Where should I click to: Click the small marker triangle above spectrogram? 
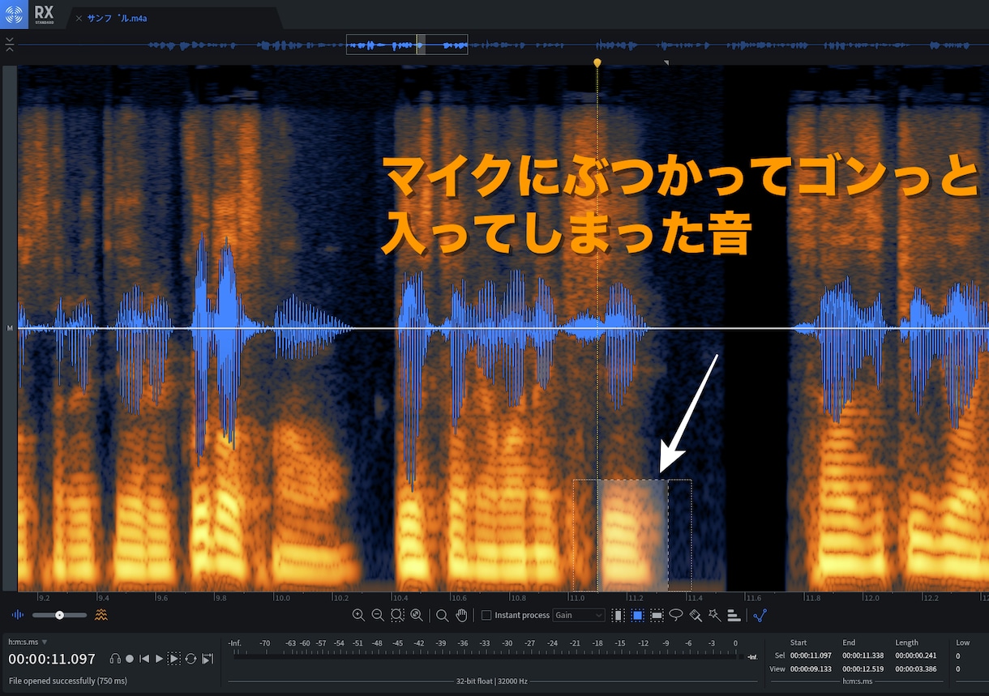coord(666,62)
